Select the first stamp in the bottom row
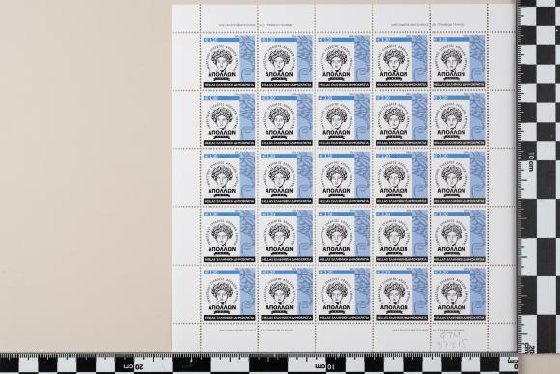The height and width of the screenshot is (374, 560). pyautogui.click(x=229, y=294)
